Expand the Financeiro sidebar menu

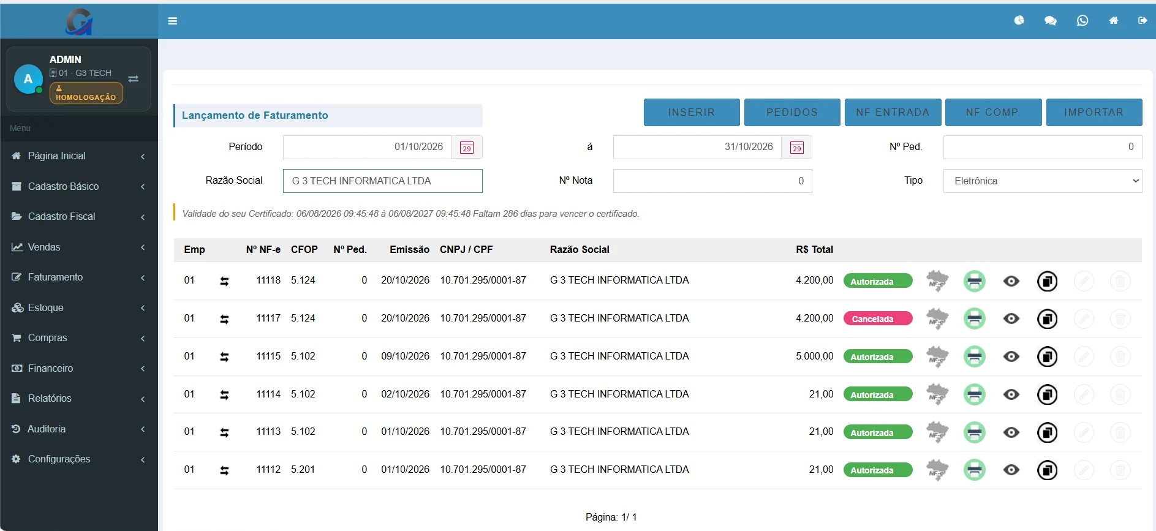coord(79,368)
